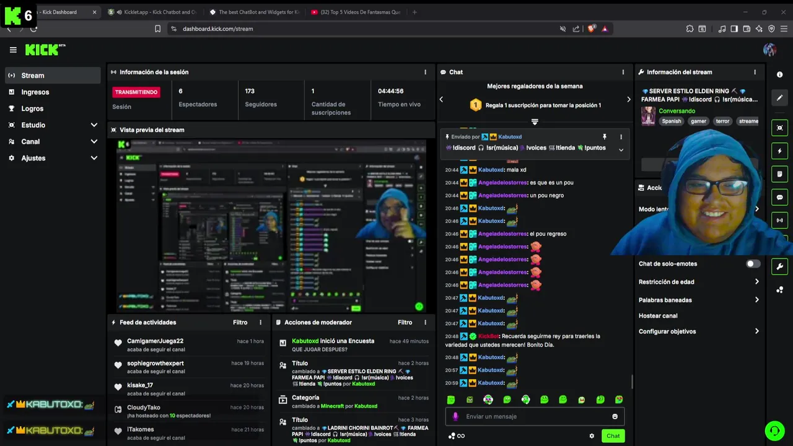Toggle Chat de solo-emotes switch
Viewport: 793px width, 446px height.
pos(753,264)
